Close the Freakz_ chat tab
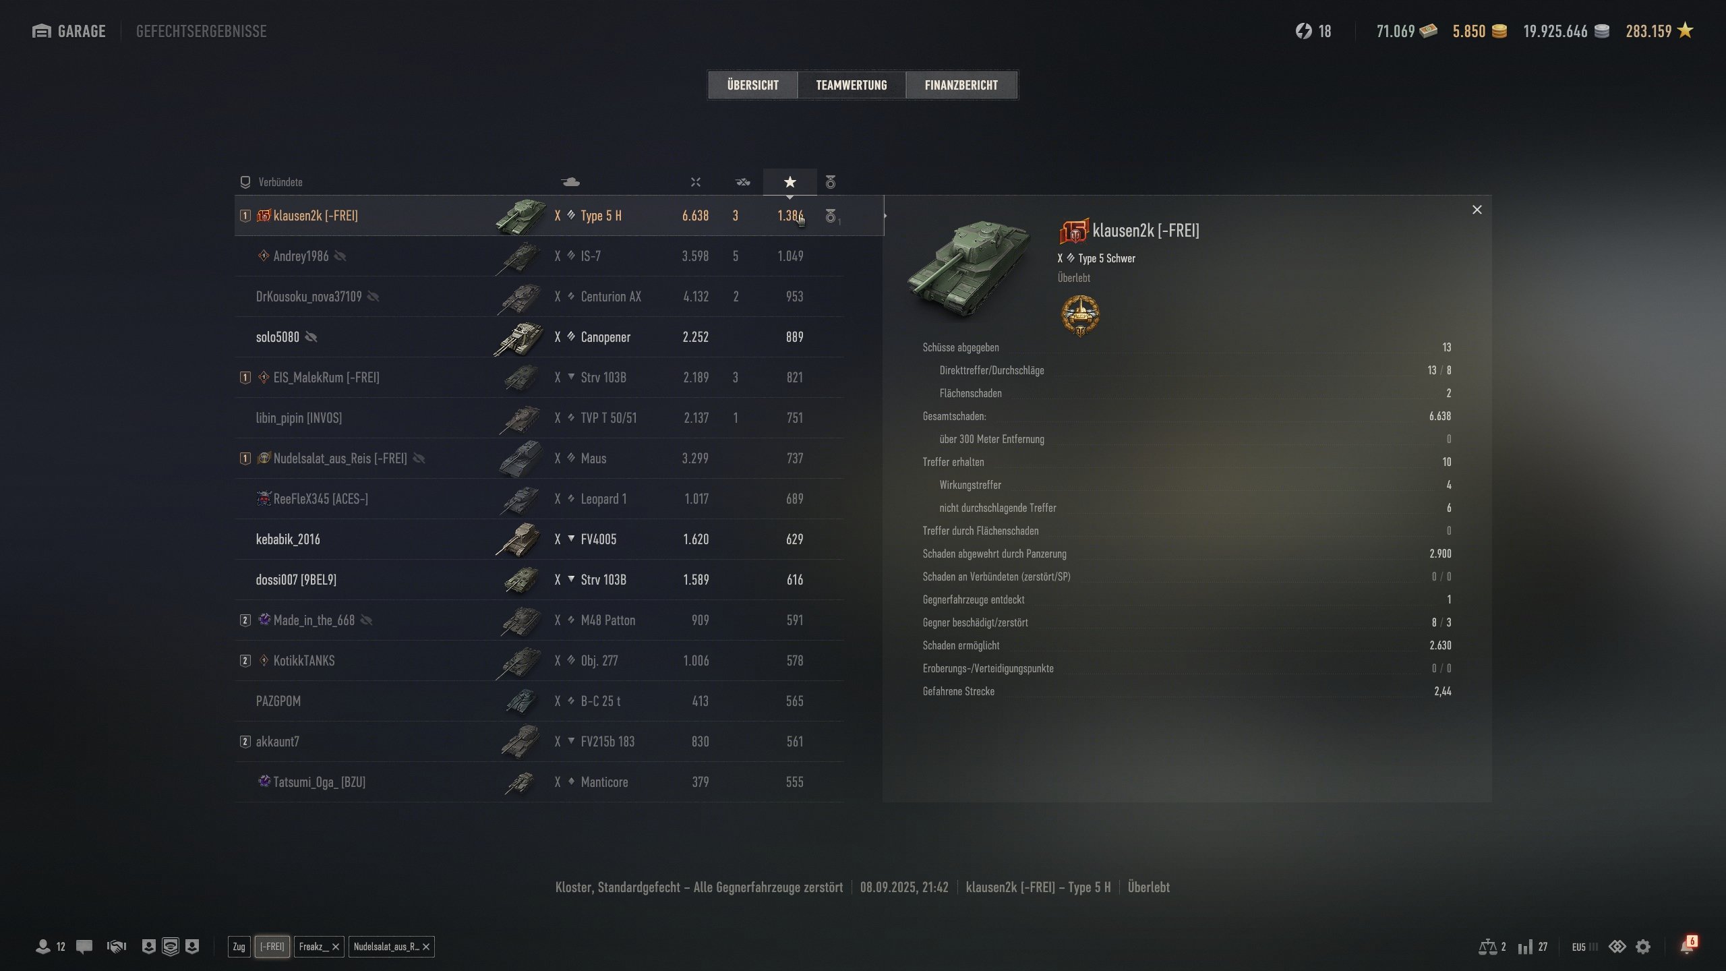The width and height of the screenshot is (1726, 971). click(x=335, y=947)
